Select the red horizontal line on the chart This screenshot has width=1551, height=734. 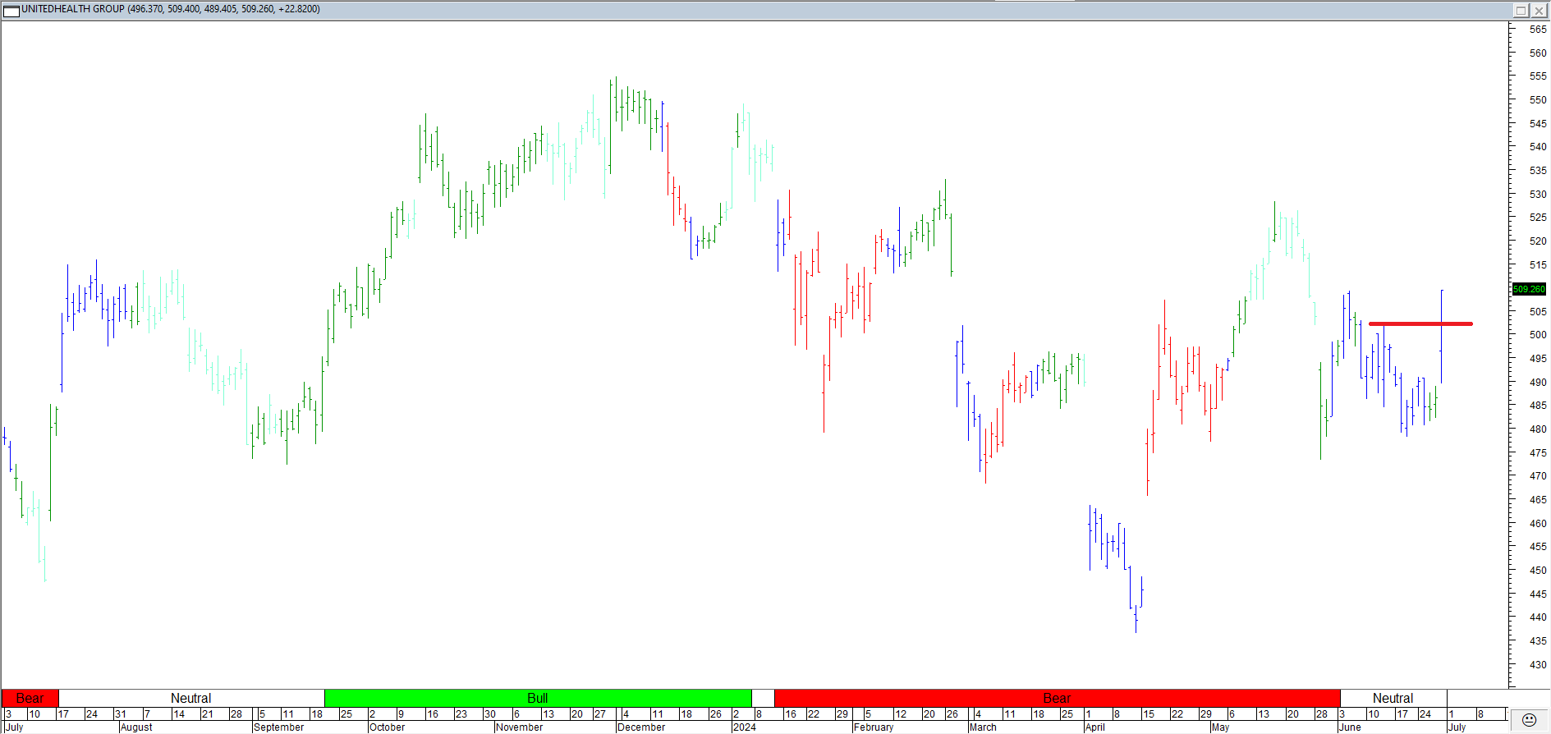click(x=1420, y=323)
